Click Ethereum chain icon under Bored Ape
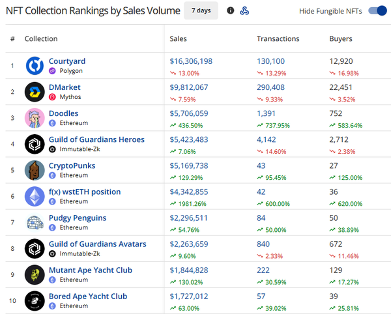This screenshot has height=314, width=391. [x=52, y=306]
